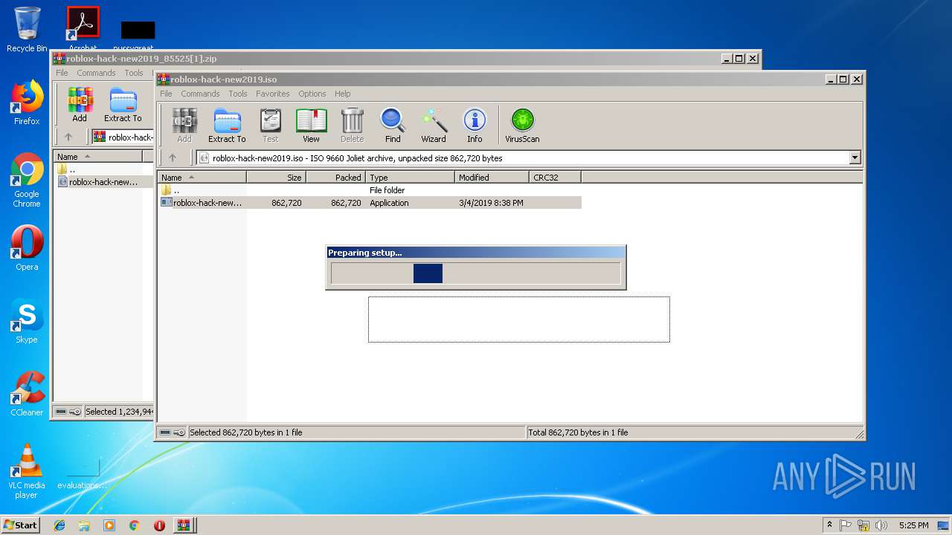This screenshot has height=535, width=952.
Task: Open Commands menu in iso window
Action: [200, 94]
